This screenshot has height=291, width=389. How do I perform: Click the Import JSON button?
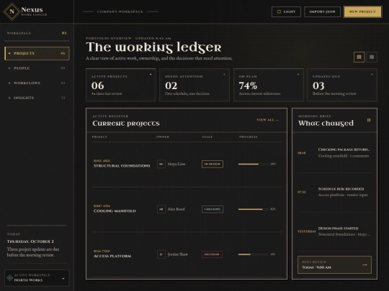(x=322, y=11)
